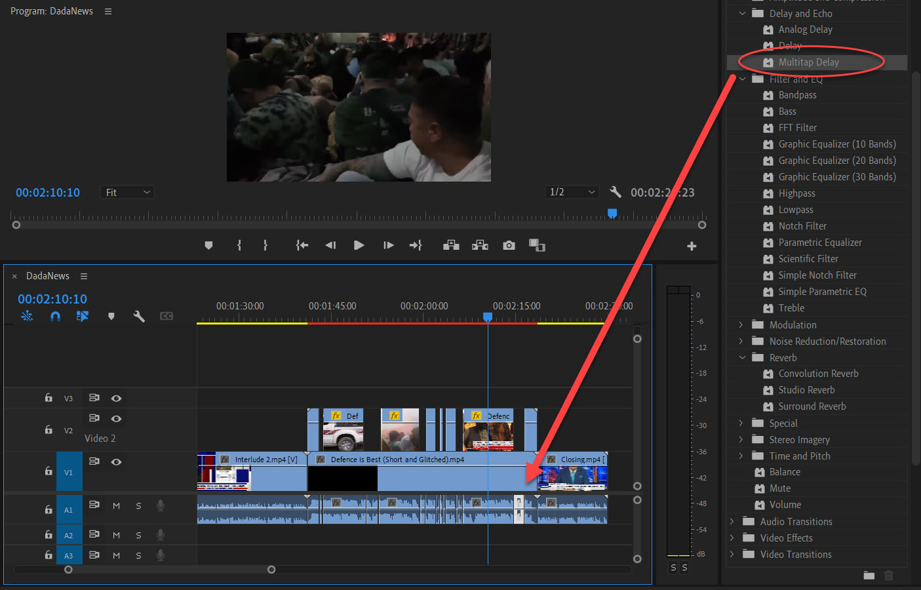
Task: Select the DadaNews timeline tab
Action: 48,276
